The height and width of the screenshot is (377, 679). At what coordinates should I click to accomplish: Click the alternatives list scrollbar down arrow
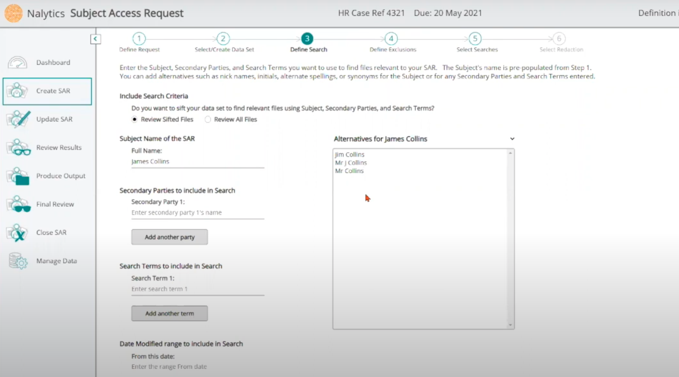[x=510, y=325]
